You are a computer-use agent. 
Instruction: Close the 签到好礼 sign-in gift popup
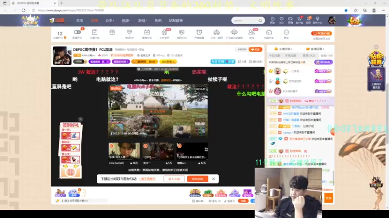click(80, 119)
